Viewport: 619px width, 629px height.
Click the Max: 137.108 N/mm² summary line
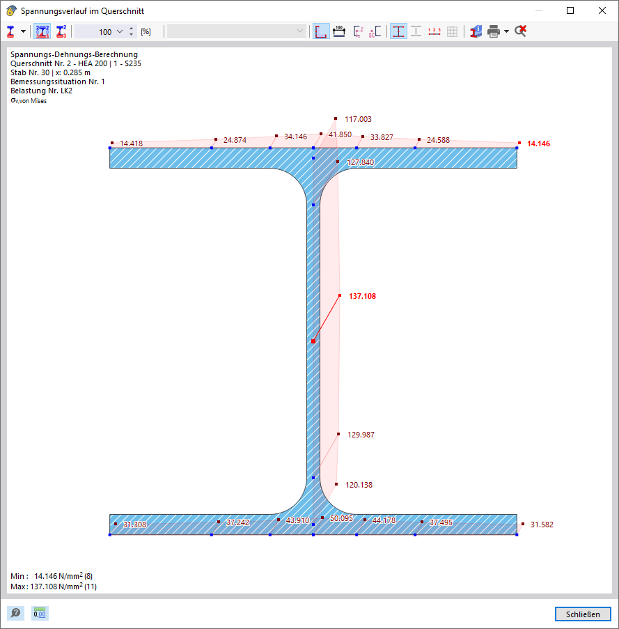pos(54,586)
